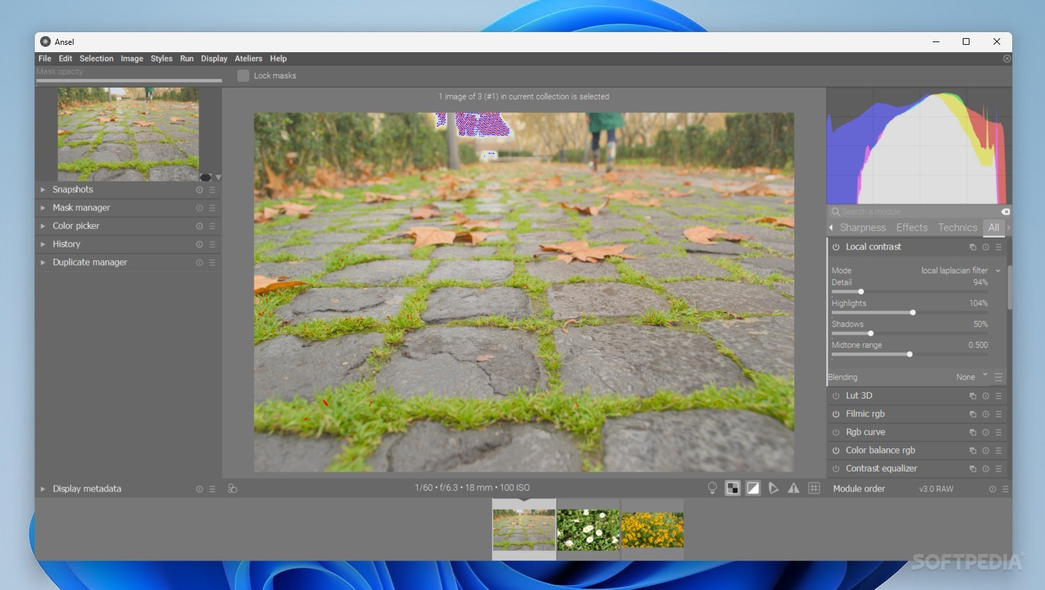This screenshot has width=1045, height=590.
Task: Switch to the Effects module tab
Action: (912, 227)
